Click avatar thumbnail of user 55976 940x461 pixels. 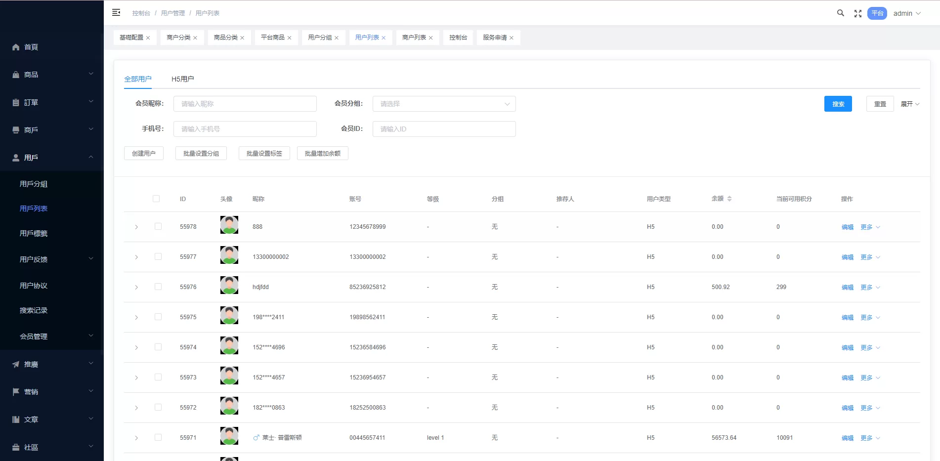(x=229, y=285)
